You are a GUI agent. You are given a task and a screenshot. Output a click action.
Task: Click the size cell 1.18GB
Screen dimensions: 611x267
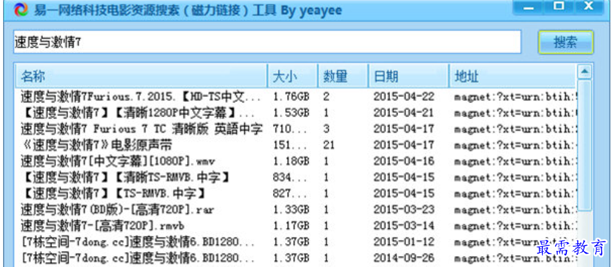click(x=291, y=161)
